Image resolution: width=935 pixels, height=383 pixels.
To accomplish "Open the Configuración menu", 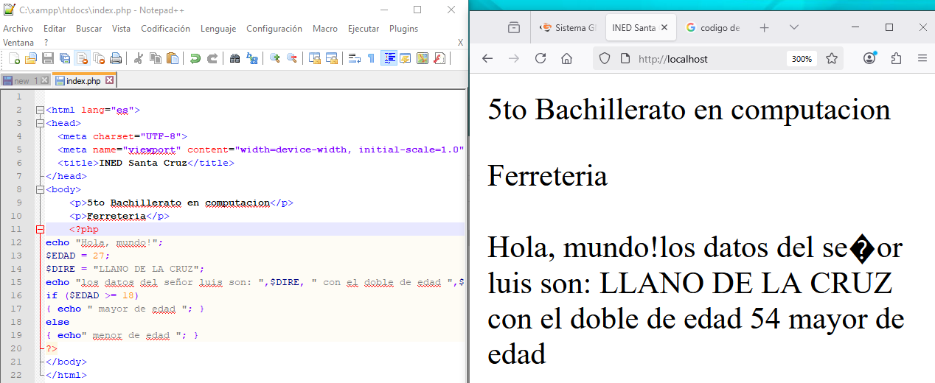I will [x=274, y=29].
